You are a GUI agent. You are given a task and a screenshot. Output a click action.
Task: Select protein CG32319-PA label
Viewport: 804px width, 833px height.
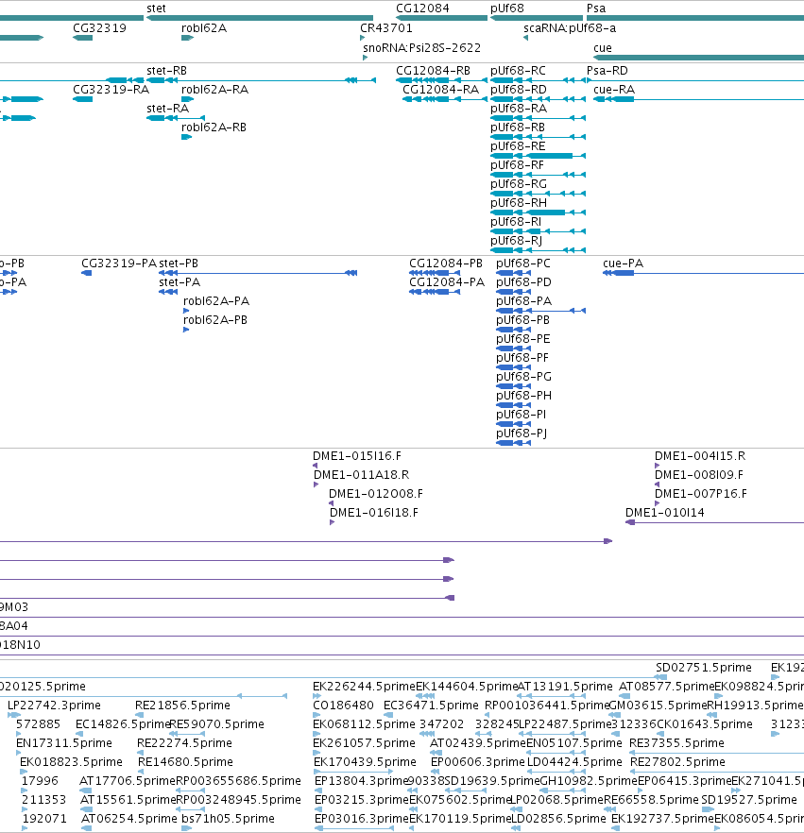click(119, 263)
